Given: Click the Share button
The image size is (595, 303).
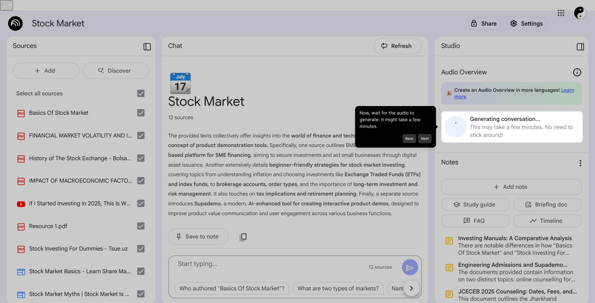Looking at the screenshot, I should pyautogui.click(x=484, y=24).
